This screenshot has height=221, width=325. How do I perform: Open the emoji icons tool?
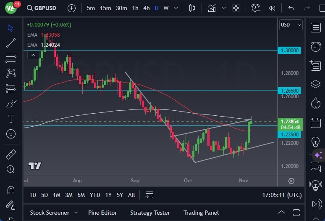(11, 134)
